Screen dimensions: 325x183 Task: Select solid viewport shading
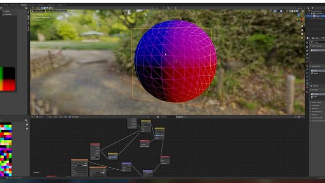tap(292, 11)
